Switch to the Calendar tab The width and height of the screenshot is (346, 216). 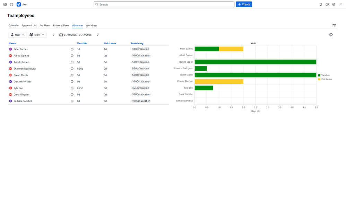(x=14, y=25)
